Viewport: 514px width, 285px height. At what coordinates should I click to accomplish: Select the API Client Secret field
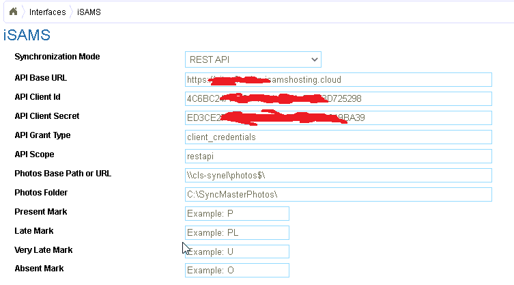pos(339,118)
